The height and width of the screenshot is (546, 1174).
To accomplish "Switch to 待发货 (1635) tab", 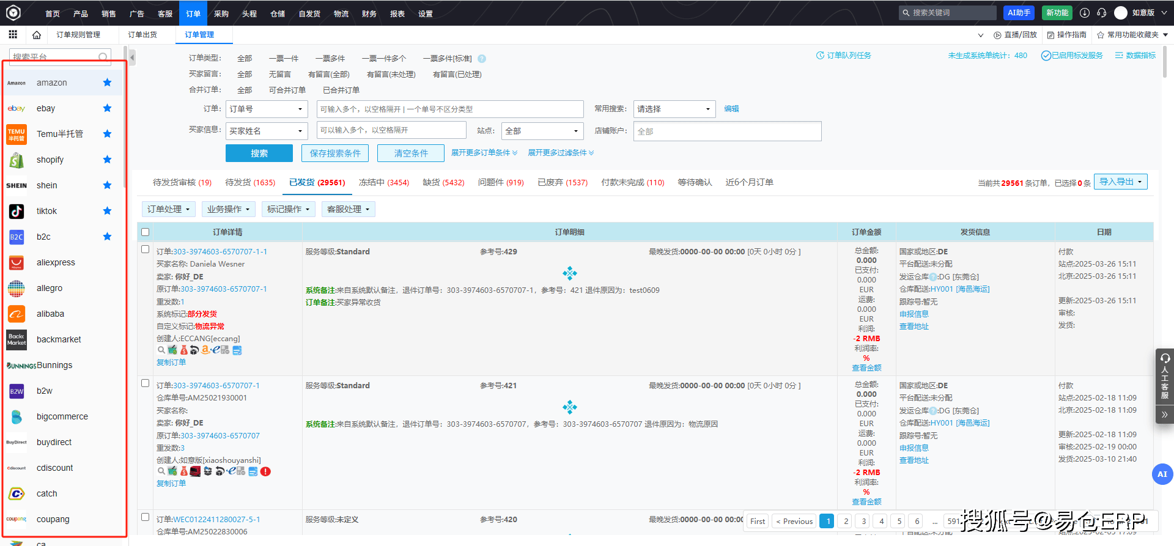I will [250, 182].
